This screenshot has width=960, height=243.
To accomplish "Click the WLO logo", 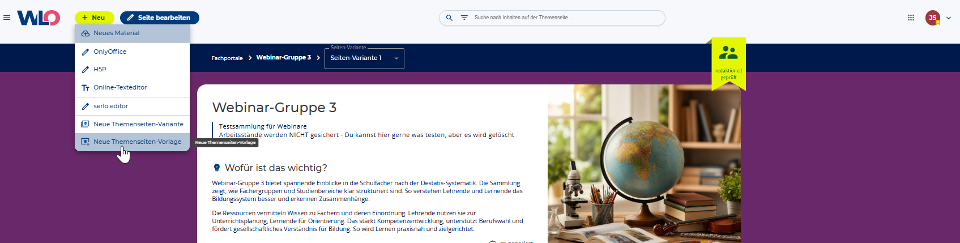I will (x=39, y=18).
